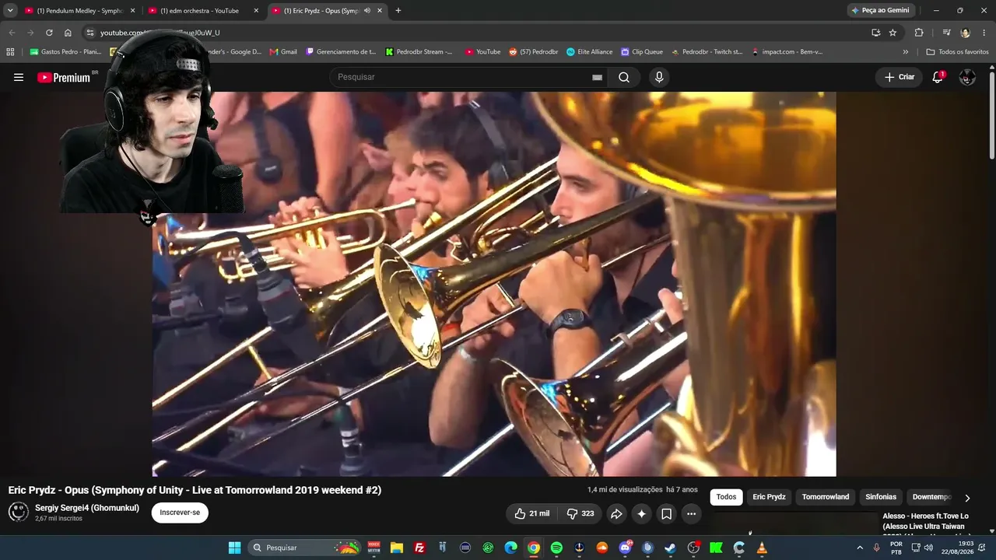The height and width of the screenshot is (560, 996).
Task: Select the Todos filter chip
Action: (x=726, y=497)
